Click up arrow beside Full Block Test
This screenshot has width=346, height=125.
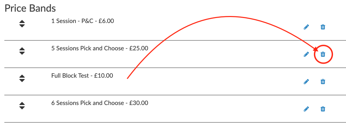(x=22, y=76)
